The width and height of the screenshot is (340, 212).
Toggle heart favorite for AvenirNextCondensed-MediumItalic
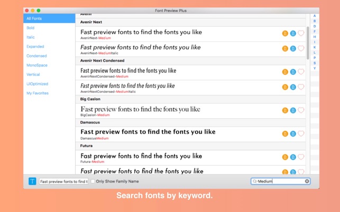pos(301,86)
